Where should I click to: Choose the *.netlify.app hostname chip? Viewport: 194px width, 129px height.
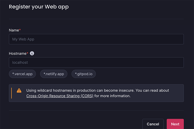point(54,74)
